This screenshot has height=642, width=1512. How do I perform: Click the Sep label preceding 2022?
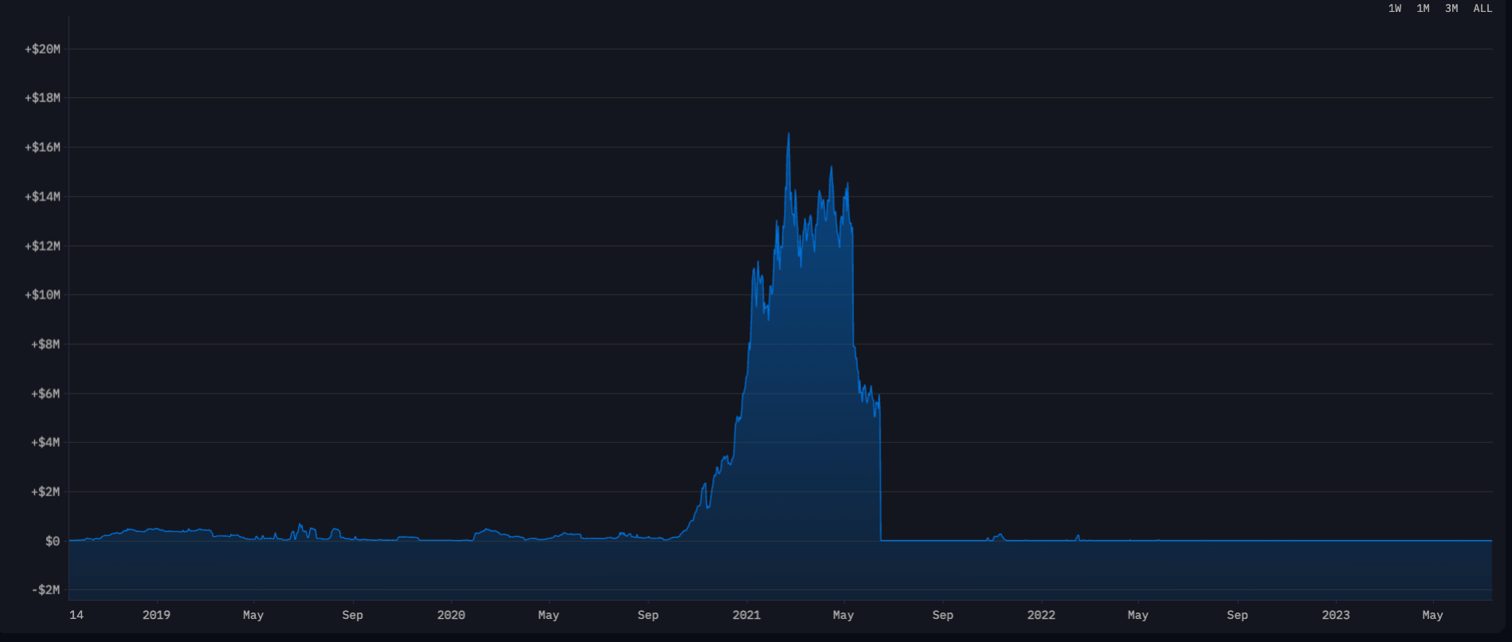[943, 615]
